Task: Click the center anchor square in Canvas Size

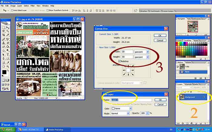Action: [128, 70]
